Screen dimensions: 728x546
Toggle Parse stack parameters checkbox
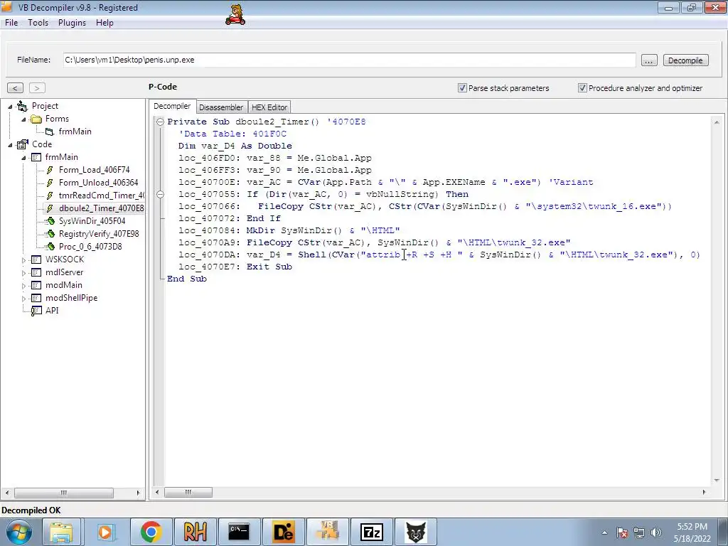pos(462,87)
